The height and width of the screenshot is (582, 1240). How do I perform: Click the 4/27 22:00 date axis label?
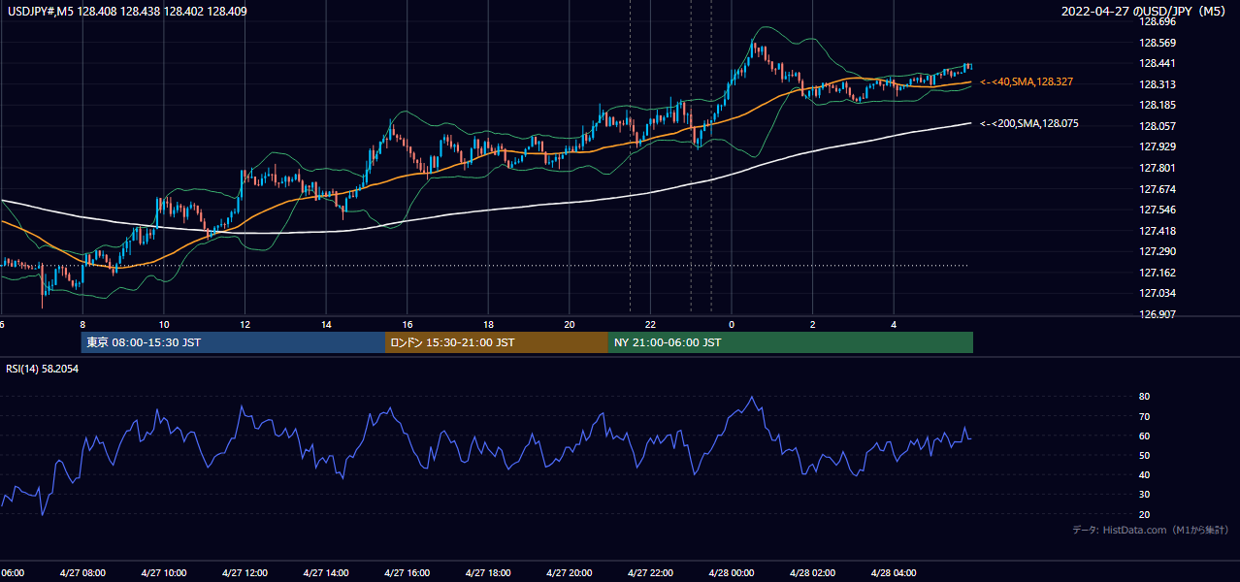click(x=650, y=573)
